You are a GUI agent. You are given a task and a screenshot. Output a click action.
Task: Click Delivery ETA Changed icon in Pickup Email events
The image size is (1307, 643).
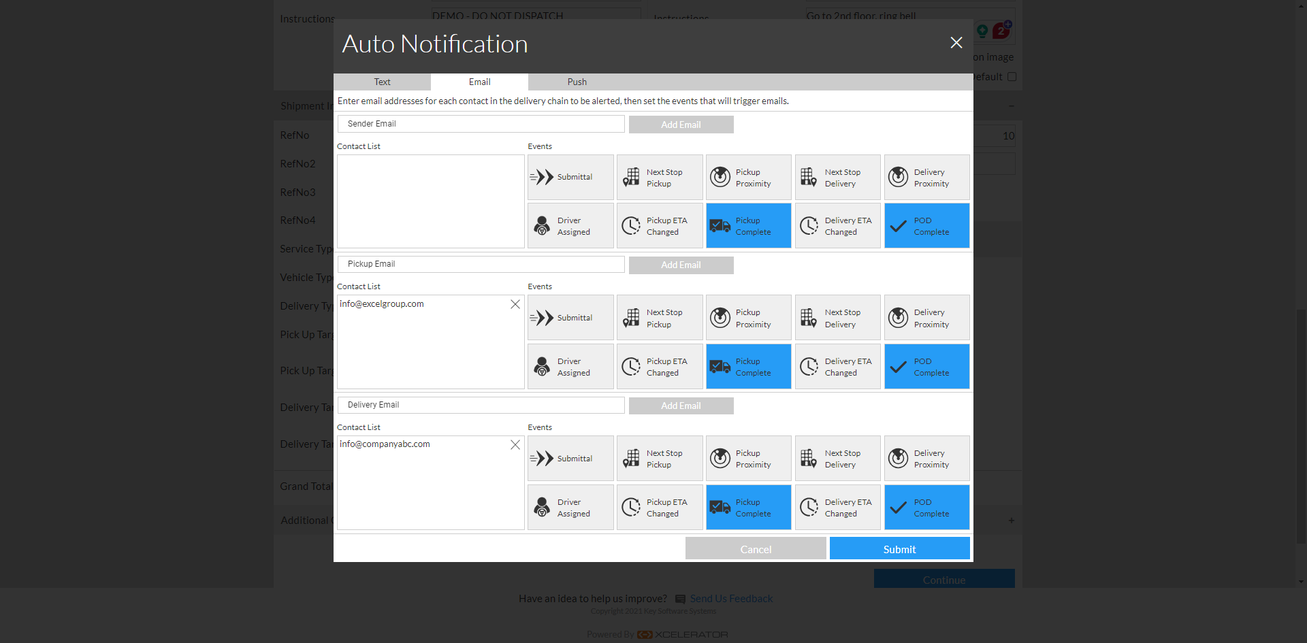tap(809, 366)
